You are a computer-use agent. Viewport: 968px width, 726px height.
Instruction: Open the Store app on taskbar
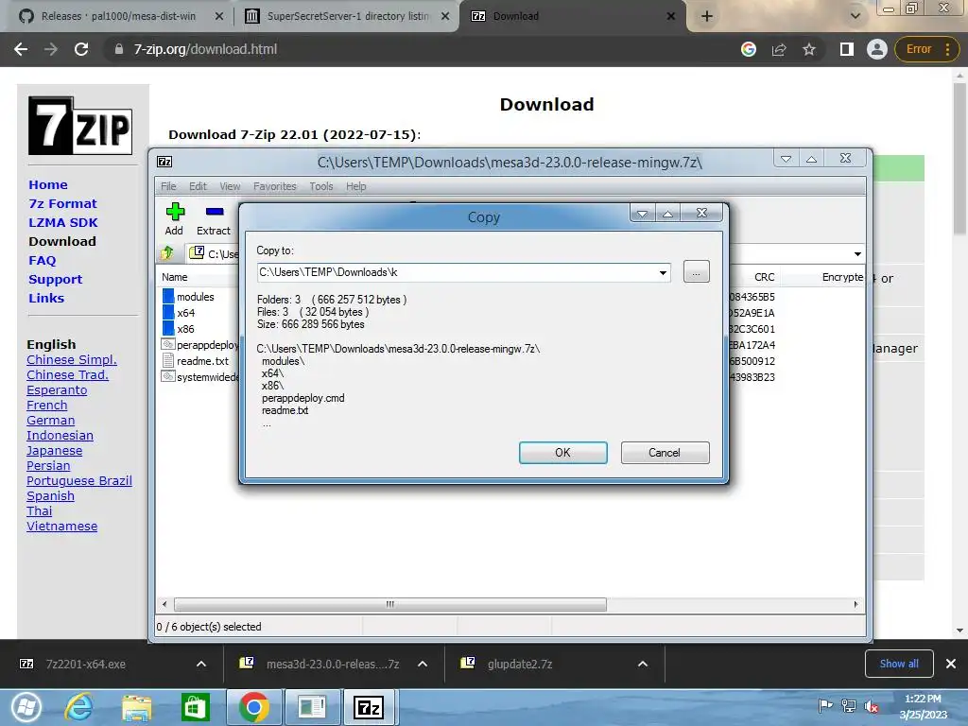195,707
